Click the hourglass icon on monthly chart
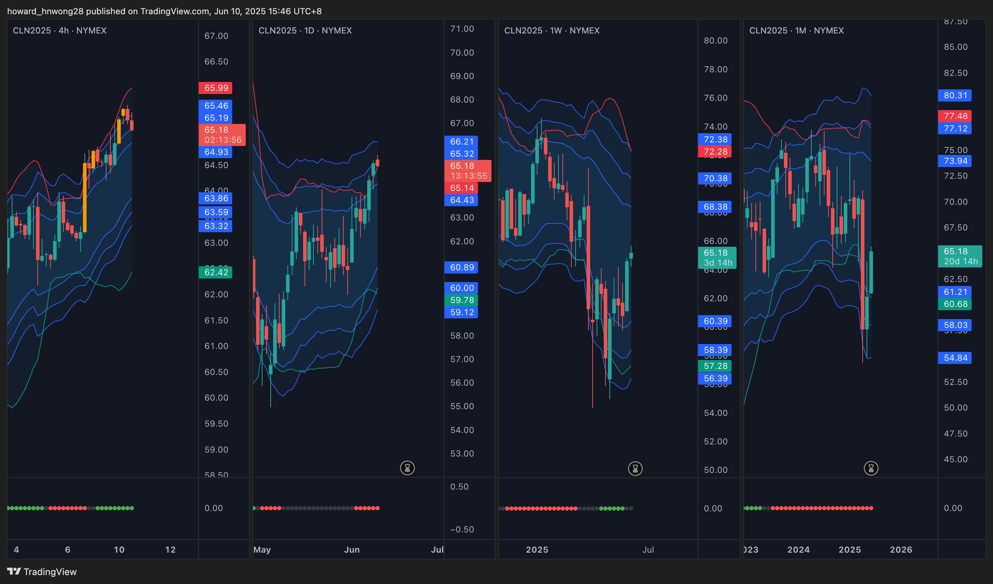This screenshot has height=584, width=993. pos(871,468)
